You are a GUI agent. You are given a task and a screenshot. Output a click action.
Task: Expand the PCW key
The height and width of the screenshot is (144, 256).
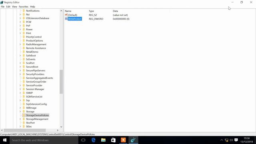click(20, 22)
